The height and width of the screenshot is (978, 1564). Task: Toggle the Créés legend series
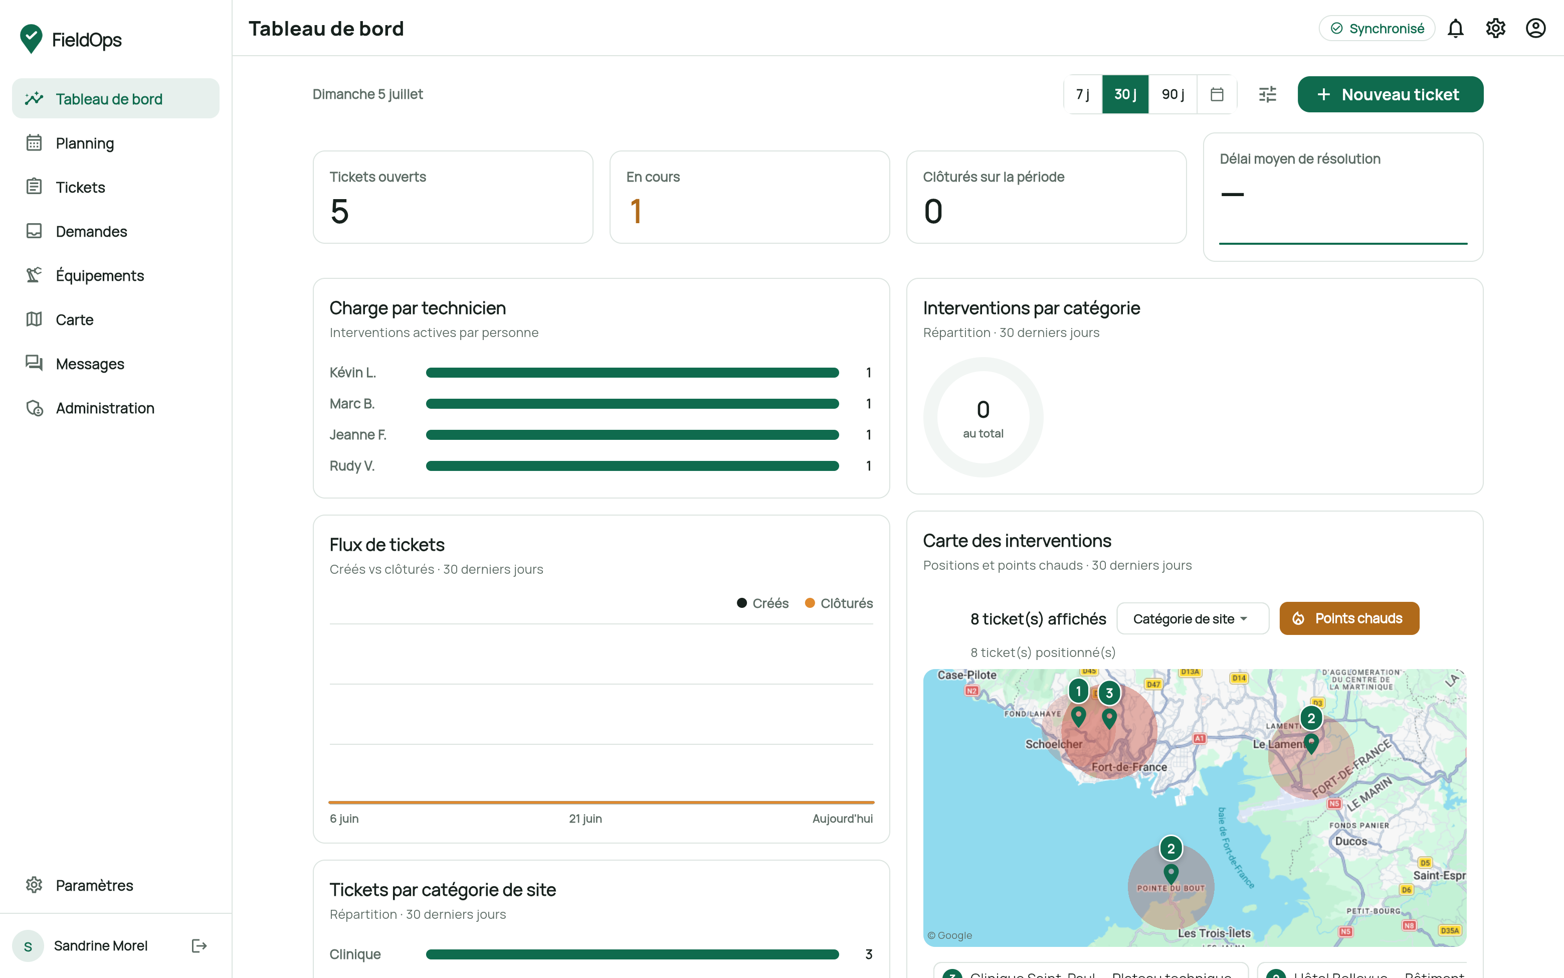coord(762,603)
